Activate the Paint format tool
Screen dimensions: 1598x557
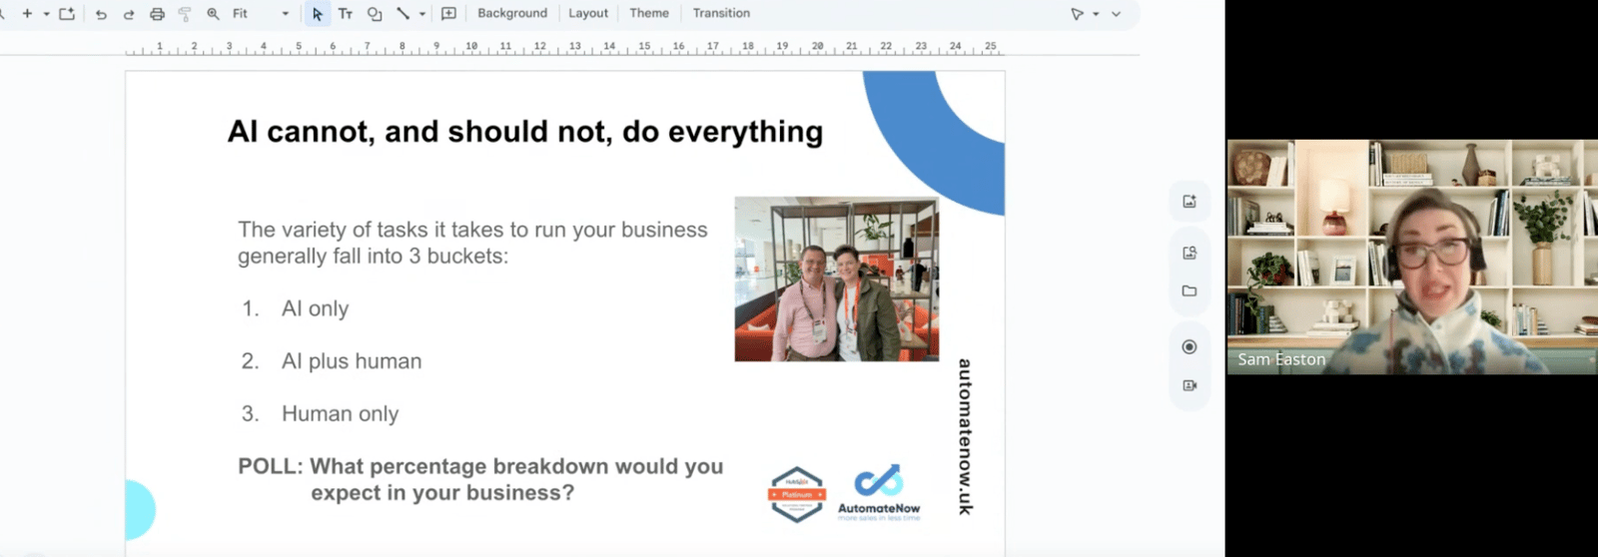(x=185, y=14)
